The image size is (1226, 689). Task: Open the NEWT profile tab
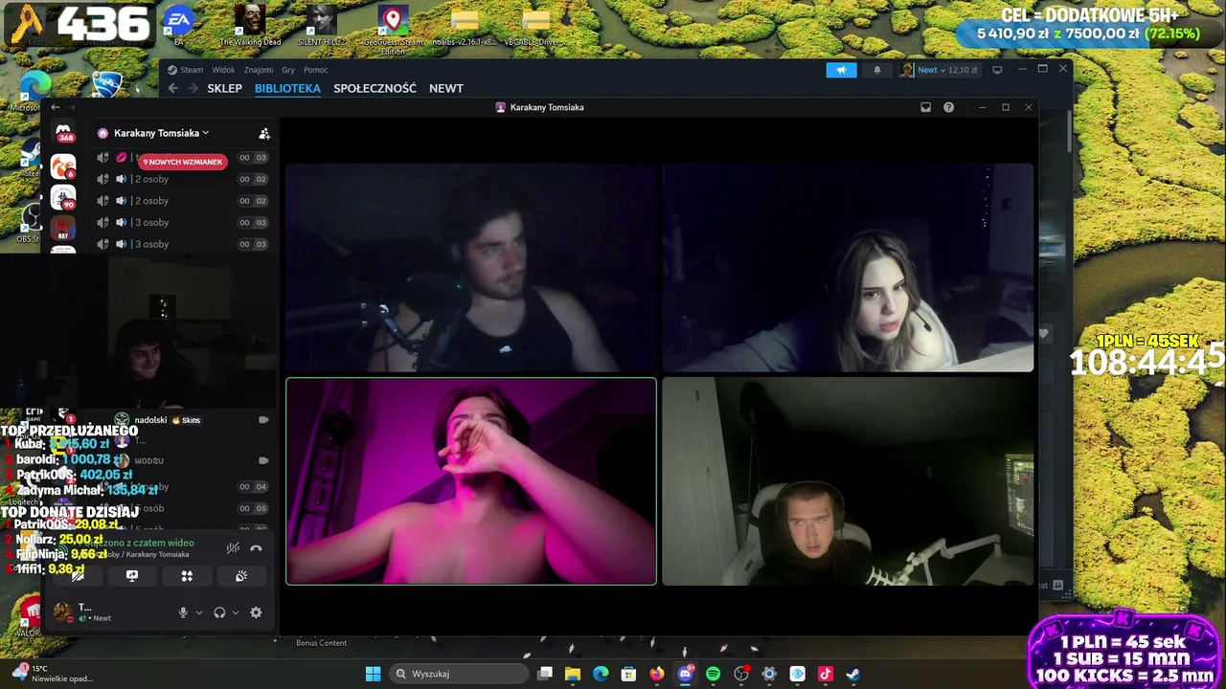coord(446,88)
